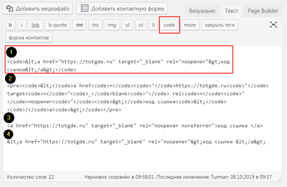Click 'закрыть теги' to close open tags
The image size is (287, 187).
click(219, 25)
